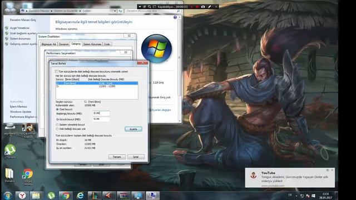This screenshot has width=356, height=200.
Task: Click the Sistem ve Güvenlik breadcrumb
Action: pos(66,11)
